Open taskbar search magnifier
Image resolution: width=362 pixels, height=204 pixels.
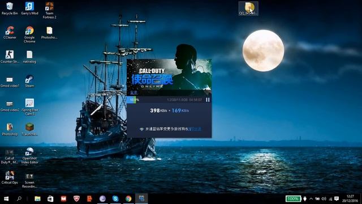coord(19,198)
